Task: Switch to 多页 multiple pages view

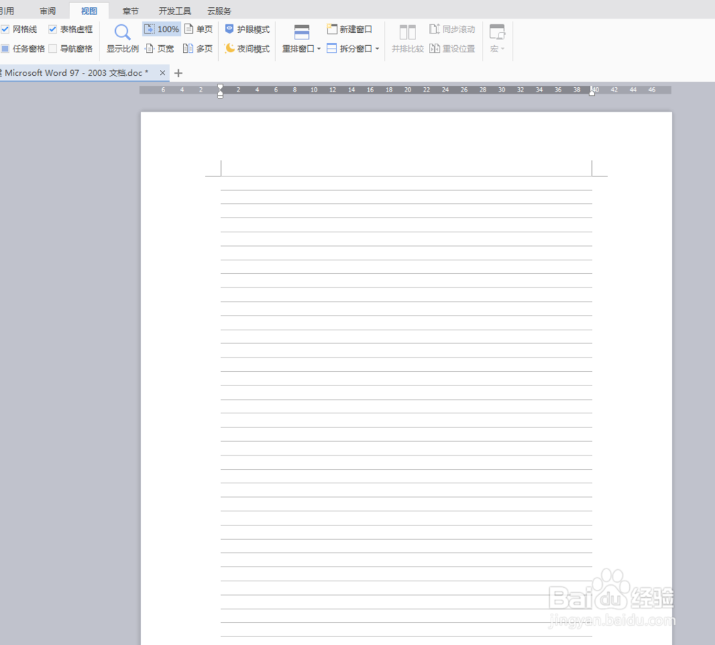Action: 198,49
